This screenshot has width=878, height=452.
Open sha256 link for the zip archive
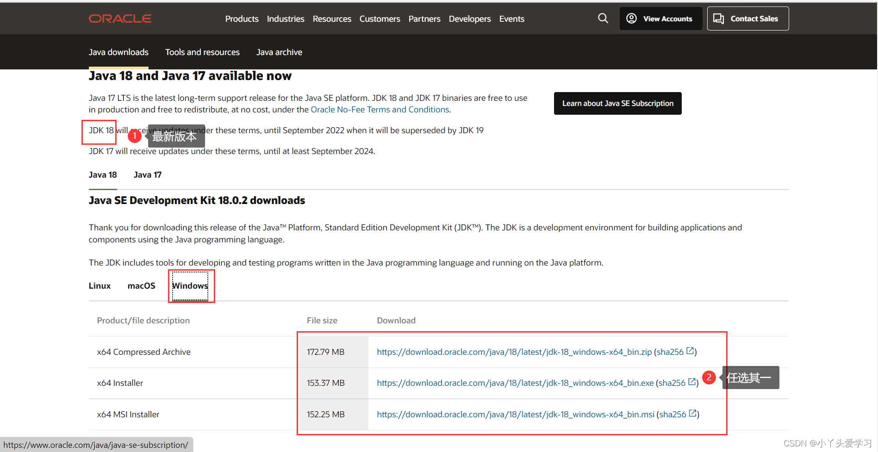click(670, 352)
